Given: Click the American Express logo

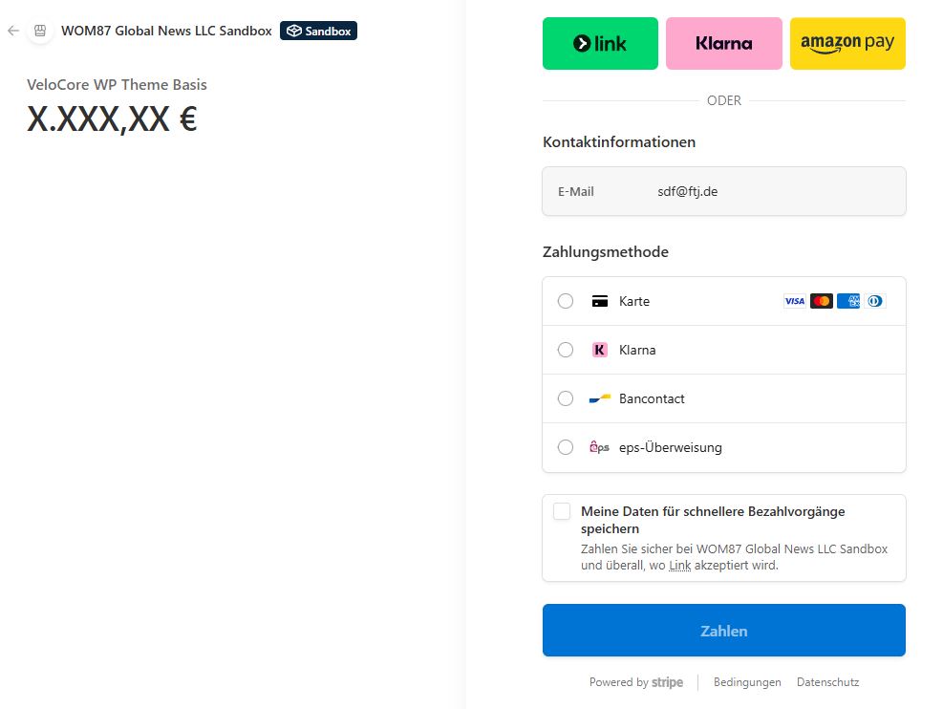Looking at the screenshot, I should point(847,301).
